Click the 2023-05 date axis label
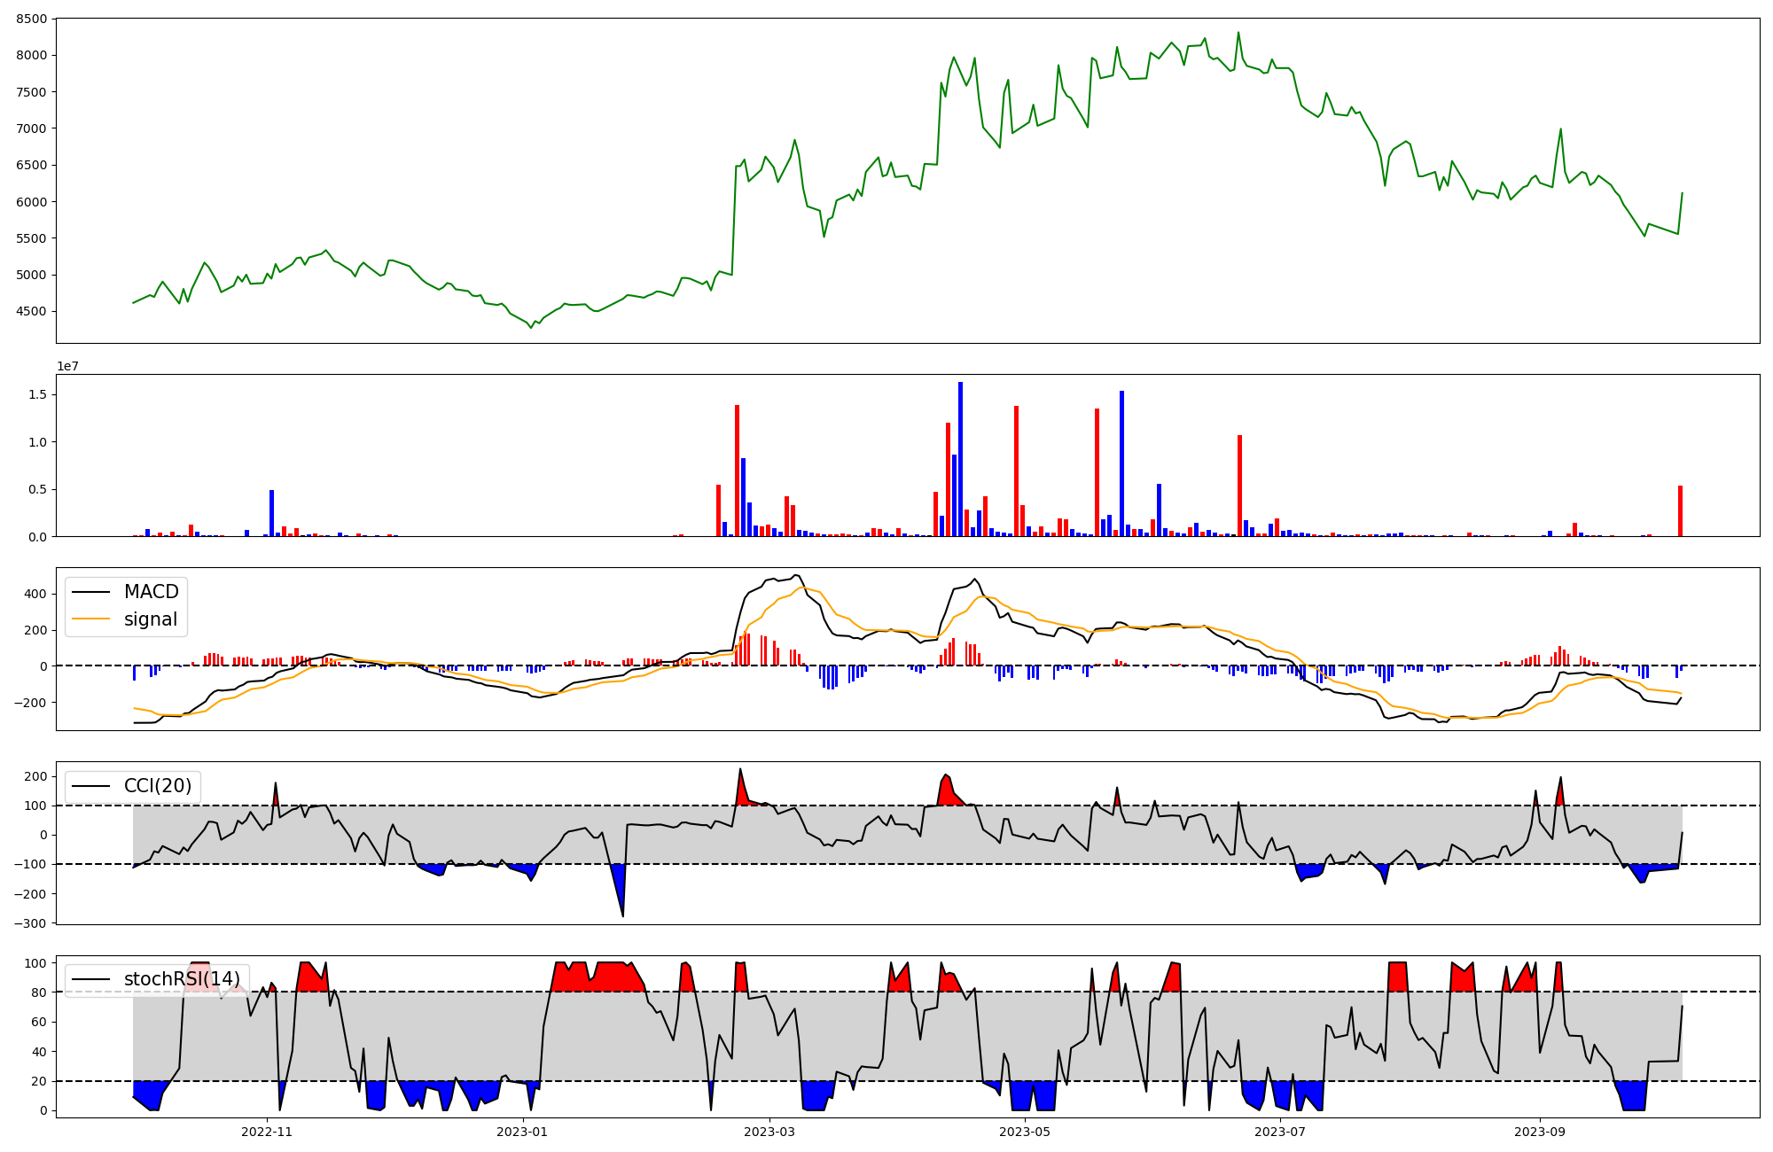The width and height of the screenshot is (1773, 1152). click(1025, 1132)
